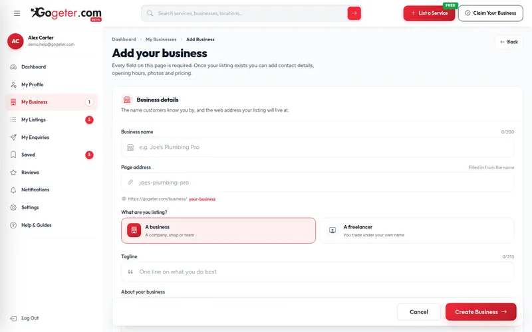This screenshot has width=532, height=332.
Task: Click the My Business building icon
Action: tap(13, 102)
